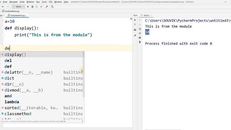Image resolution: width=231 pixels, height=130 pixels.
Task: Choose dict builtins suggestion
Action: point(42,78)
